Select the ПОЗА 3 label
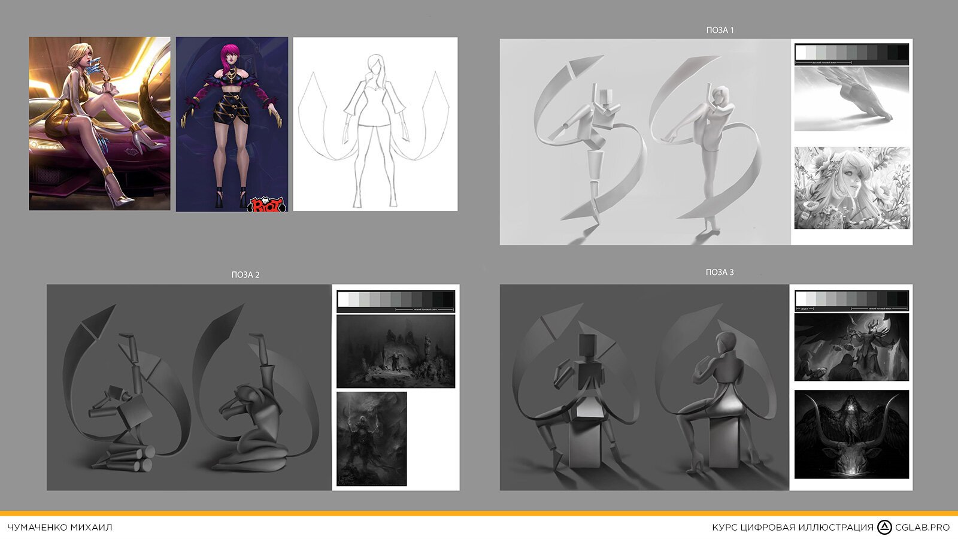 click(720, 272)
